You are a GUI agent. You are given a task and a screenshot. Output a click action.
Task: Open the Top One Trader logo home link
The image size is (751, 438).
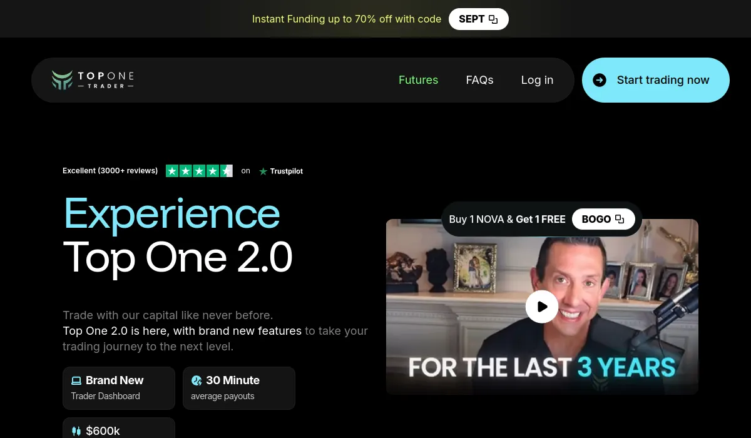[x=93, y=80]
